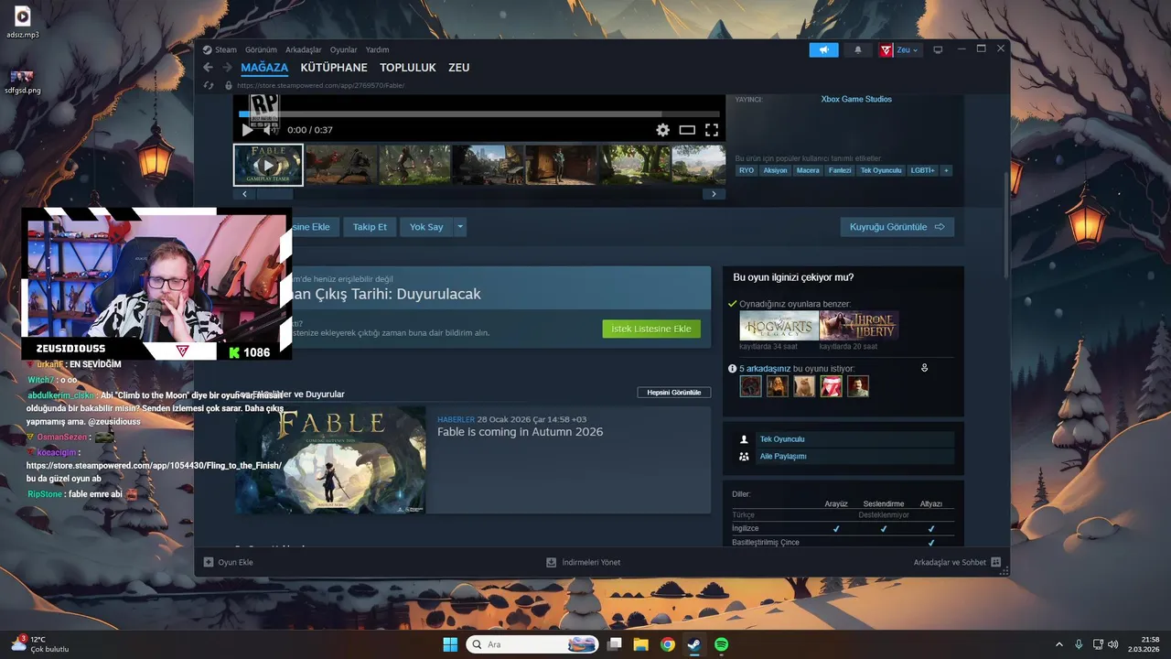The width and height of the screenshot is (1171, 659).
Task: Open sdfgsd.png desktop file icon
Action: click(x=22, y=82)
